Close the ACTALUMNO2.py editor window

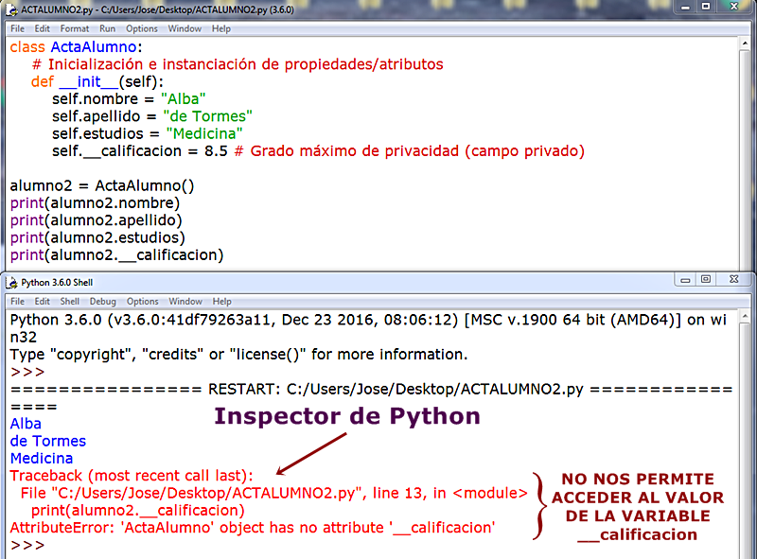pyautogui.click(x=734, y=7)
